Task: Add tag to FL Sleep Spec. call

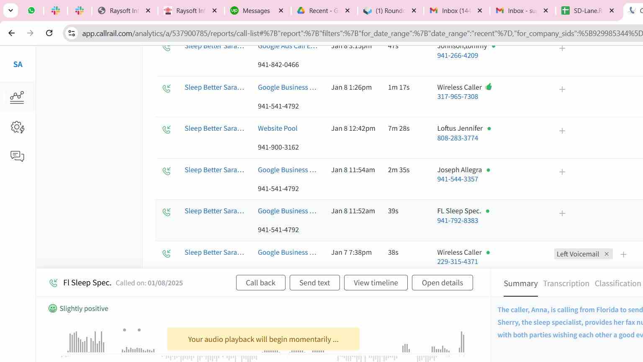Action: coord(562,213)
